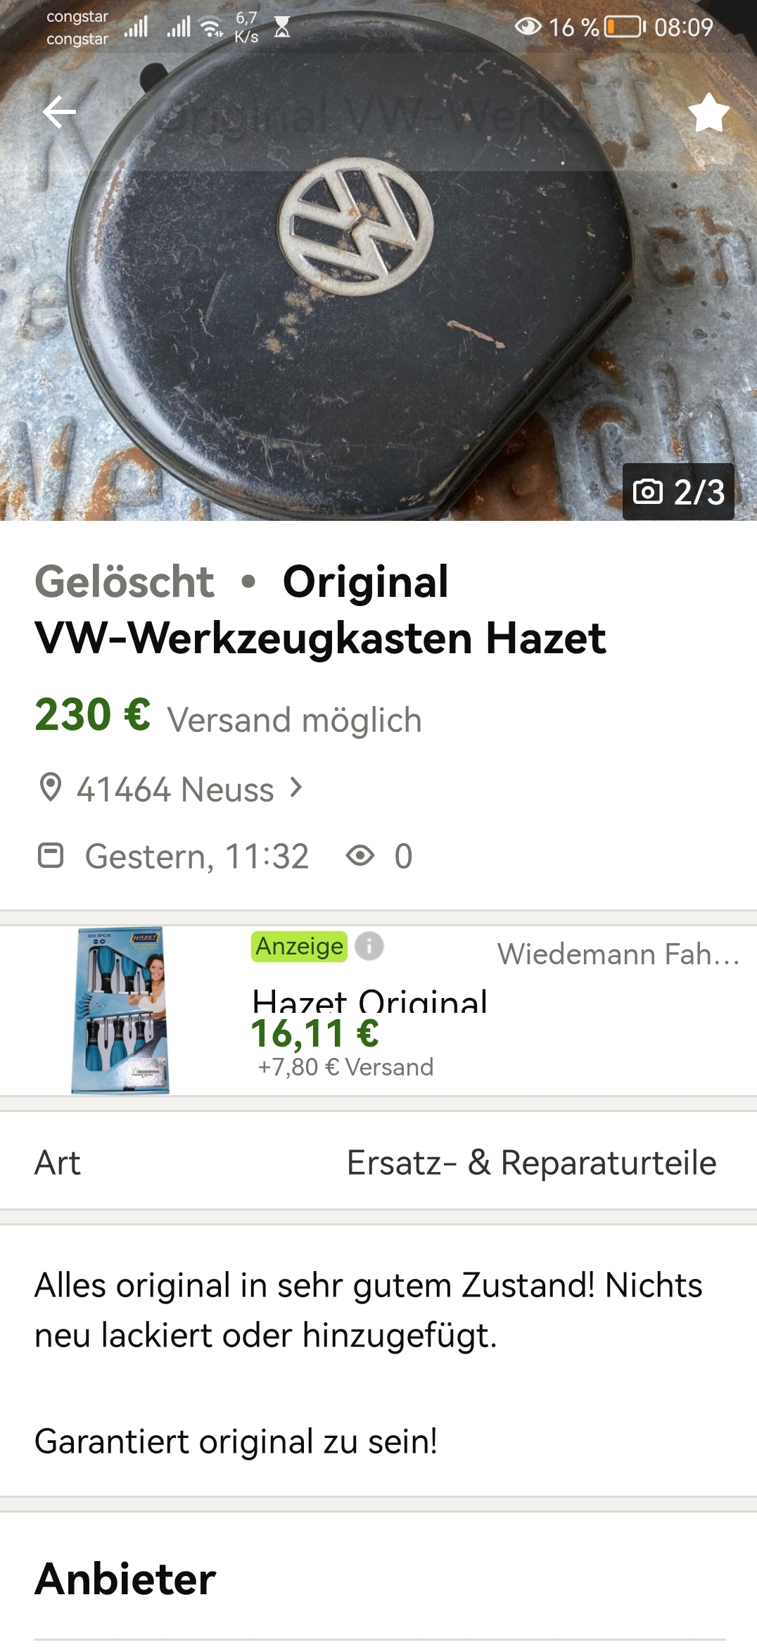
Task: Tap the battery indicator in status bar
Action: pyautogui.click(x=625, y=27)
